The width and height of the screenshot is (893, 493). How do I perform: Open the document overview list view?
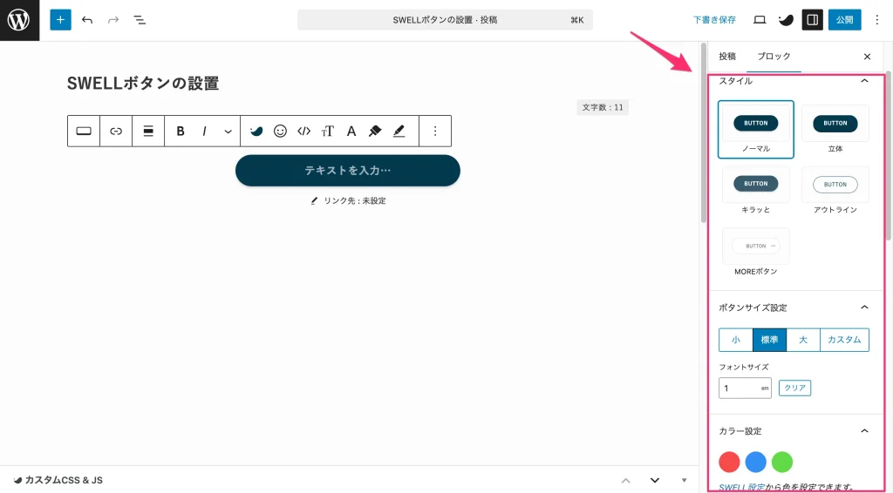pyautogui.click(x=140, y=20)
